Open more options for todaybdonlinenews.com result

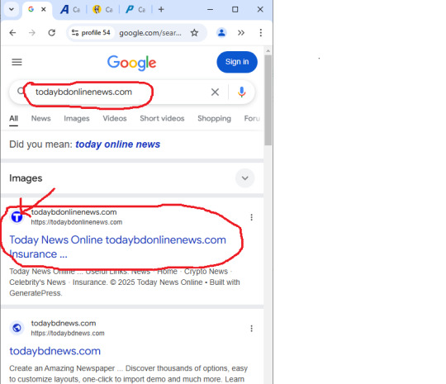coord(251,217)
